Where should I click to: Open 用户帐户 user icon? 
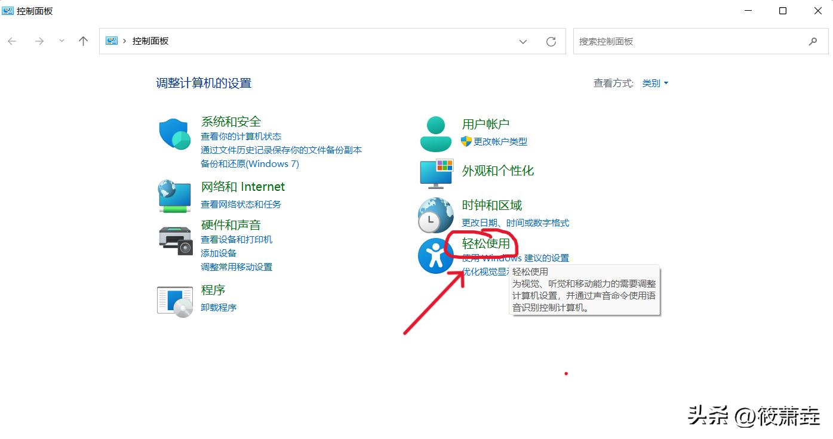pos(435,132)
